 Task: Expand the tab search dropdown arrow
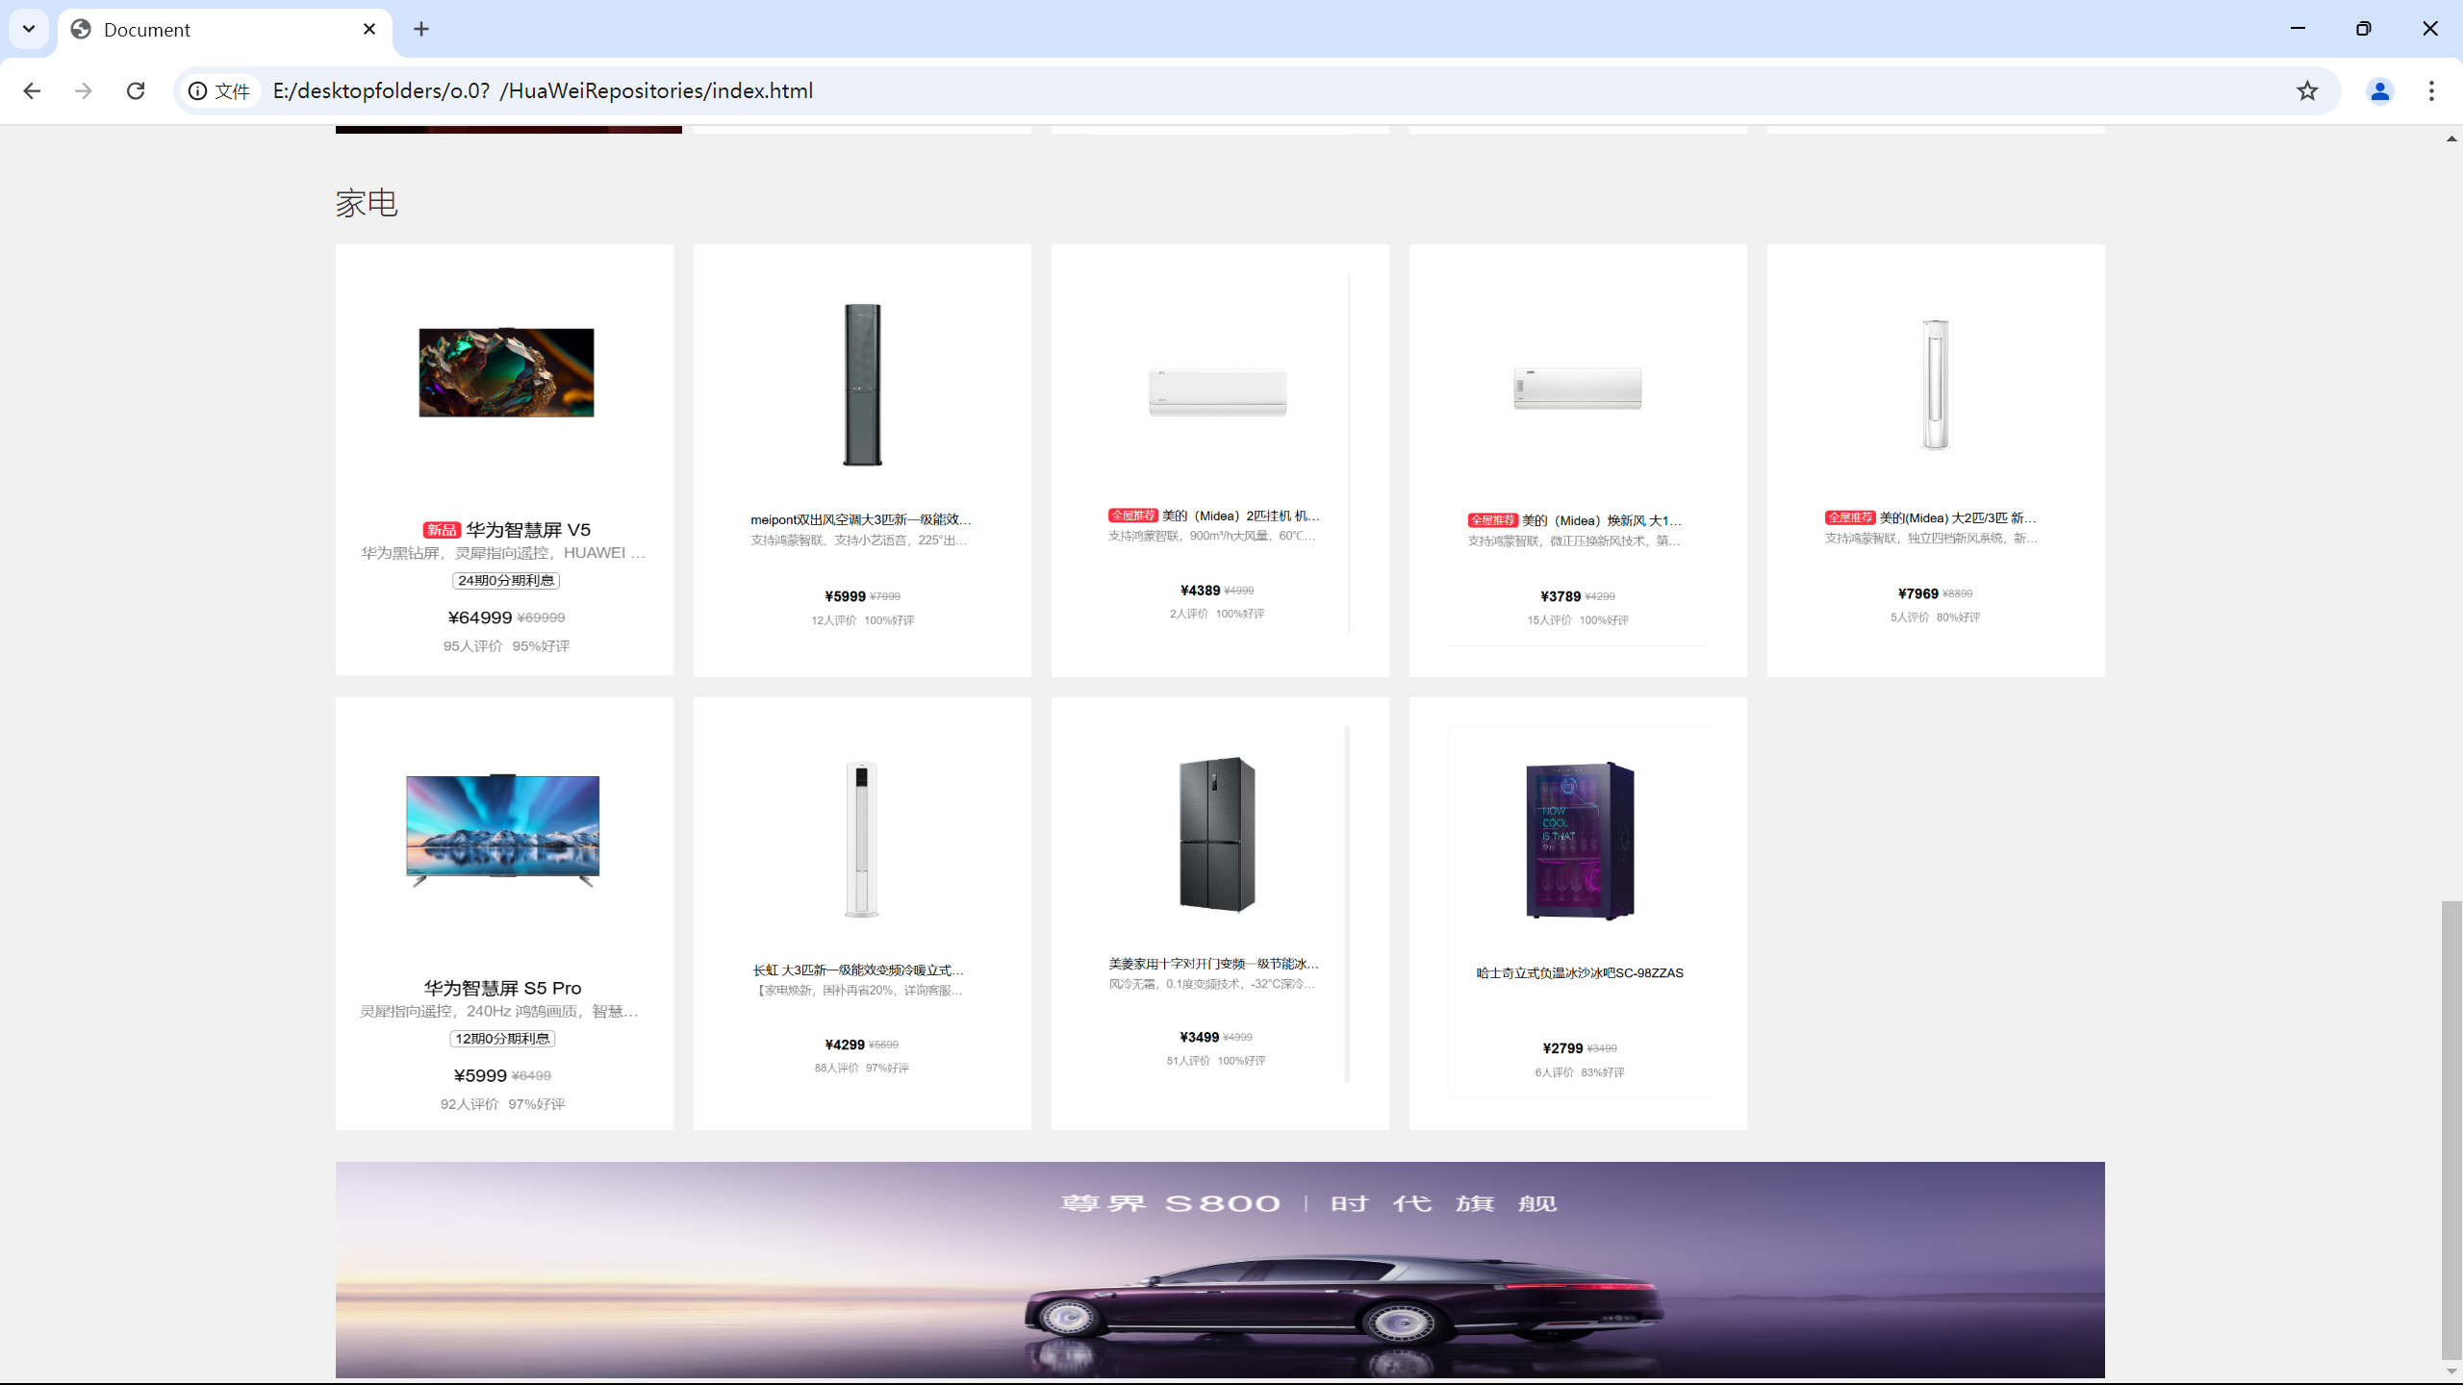pyautogui.click(x=29, y=29)
